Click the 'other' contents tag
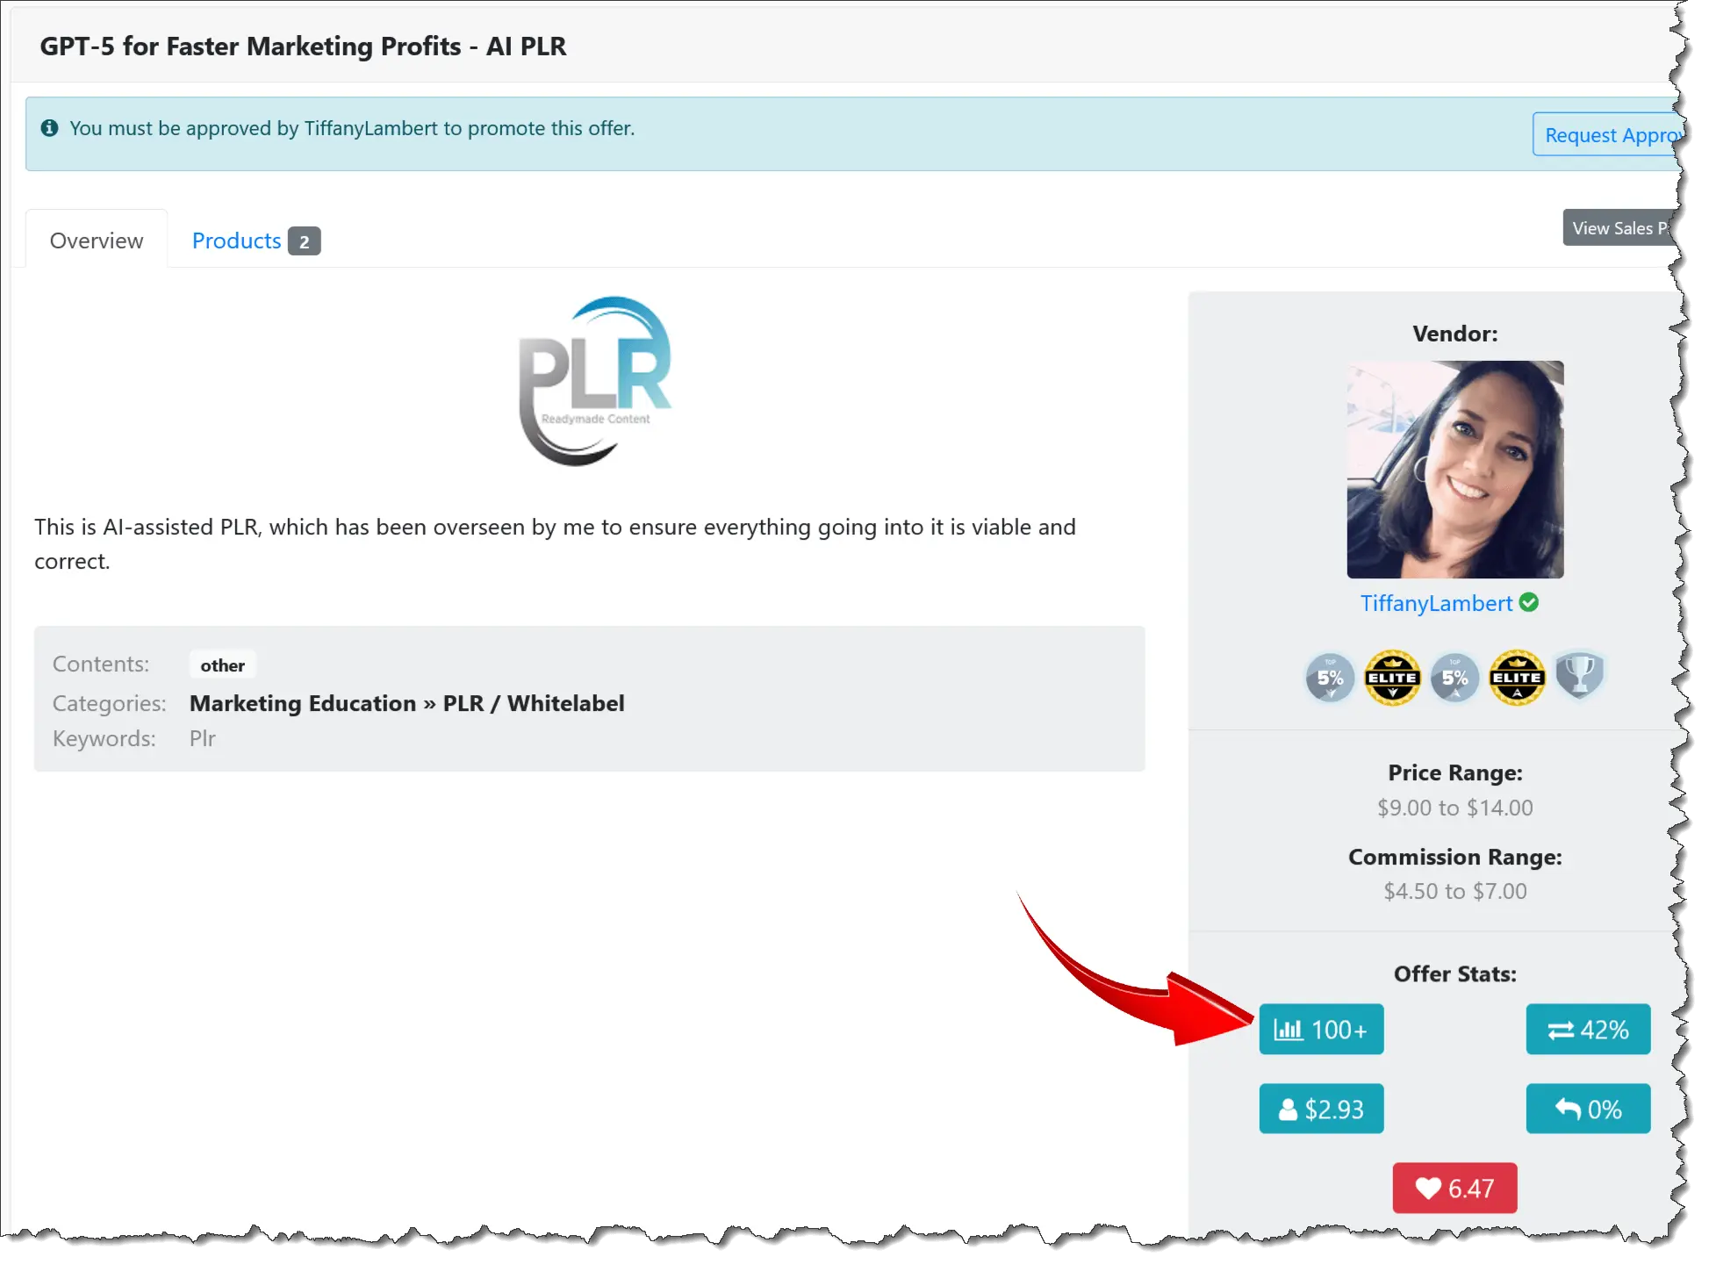 222,665
